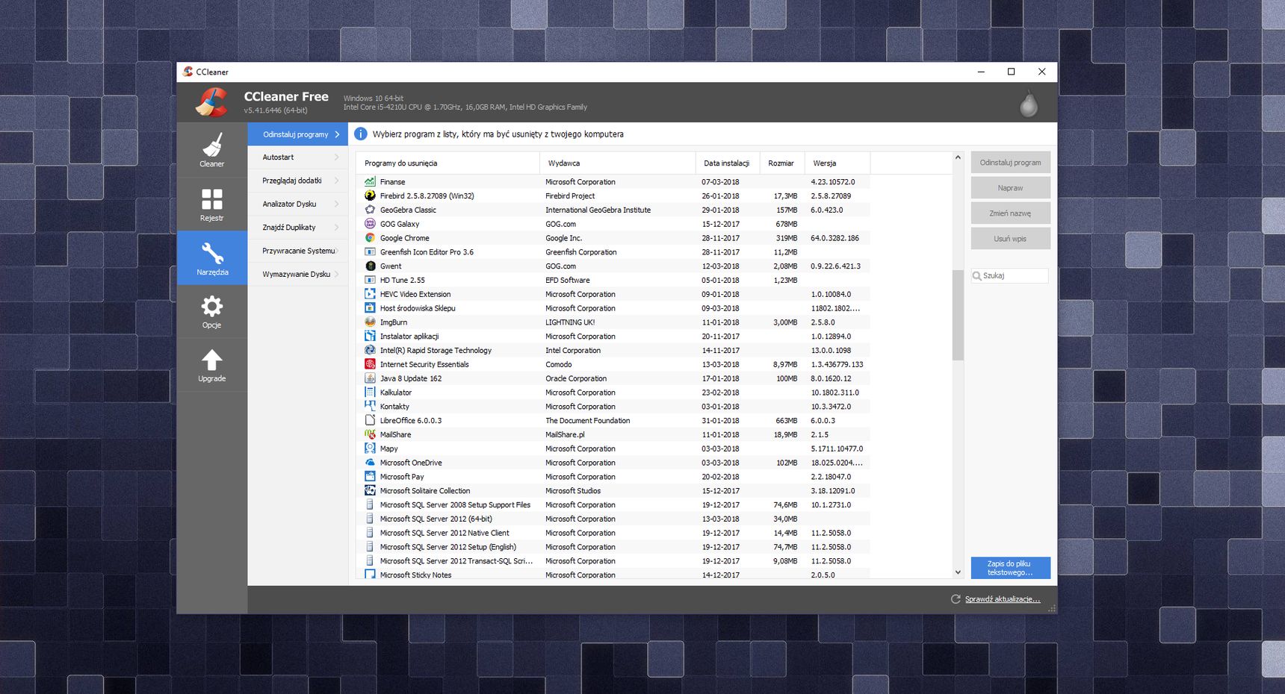Open the Rejestr section icon
Screen dimensions: 1285x694
(212, 198)
